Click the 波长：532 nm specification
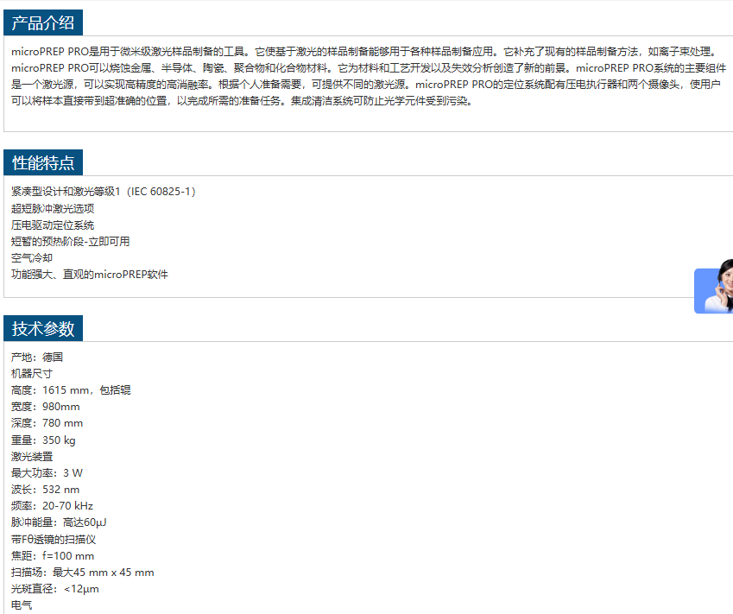Image resolution: width=733 pixels, height=614 pixels. 46,490
